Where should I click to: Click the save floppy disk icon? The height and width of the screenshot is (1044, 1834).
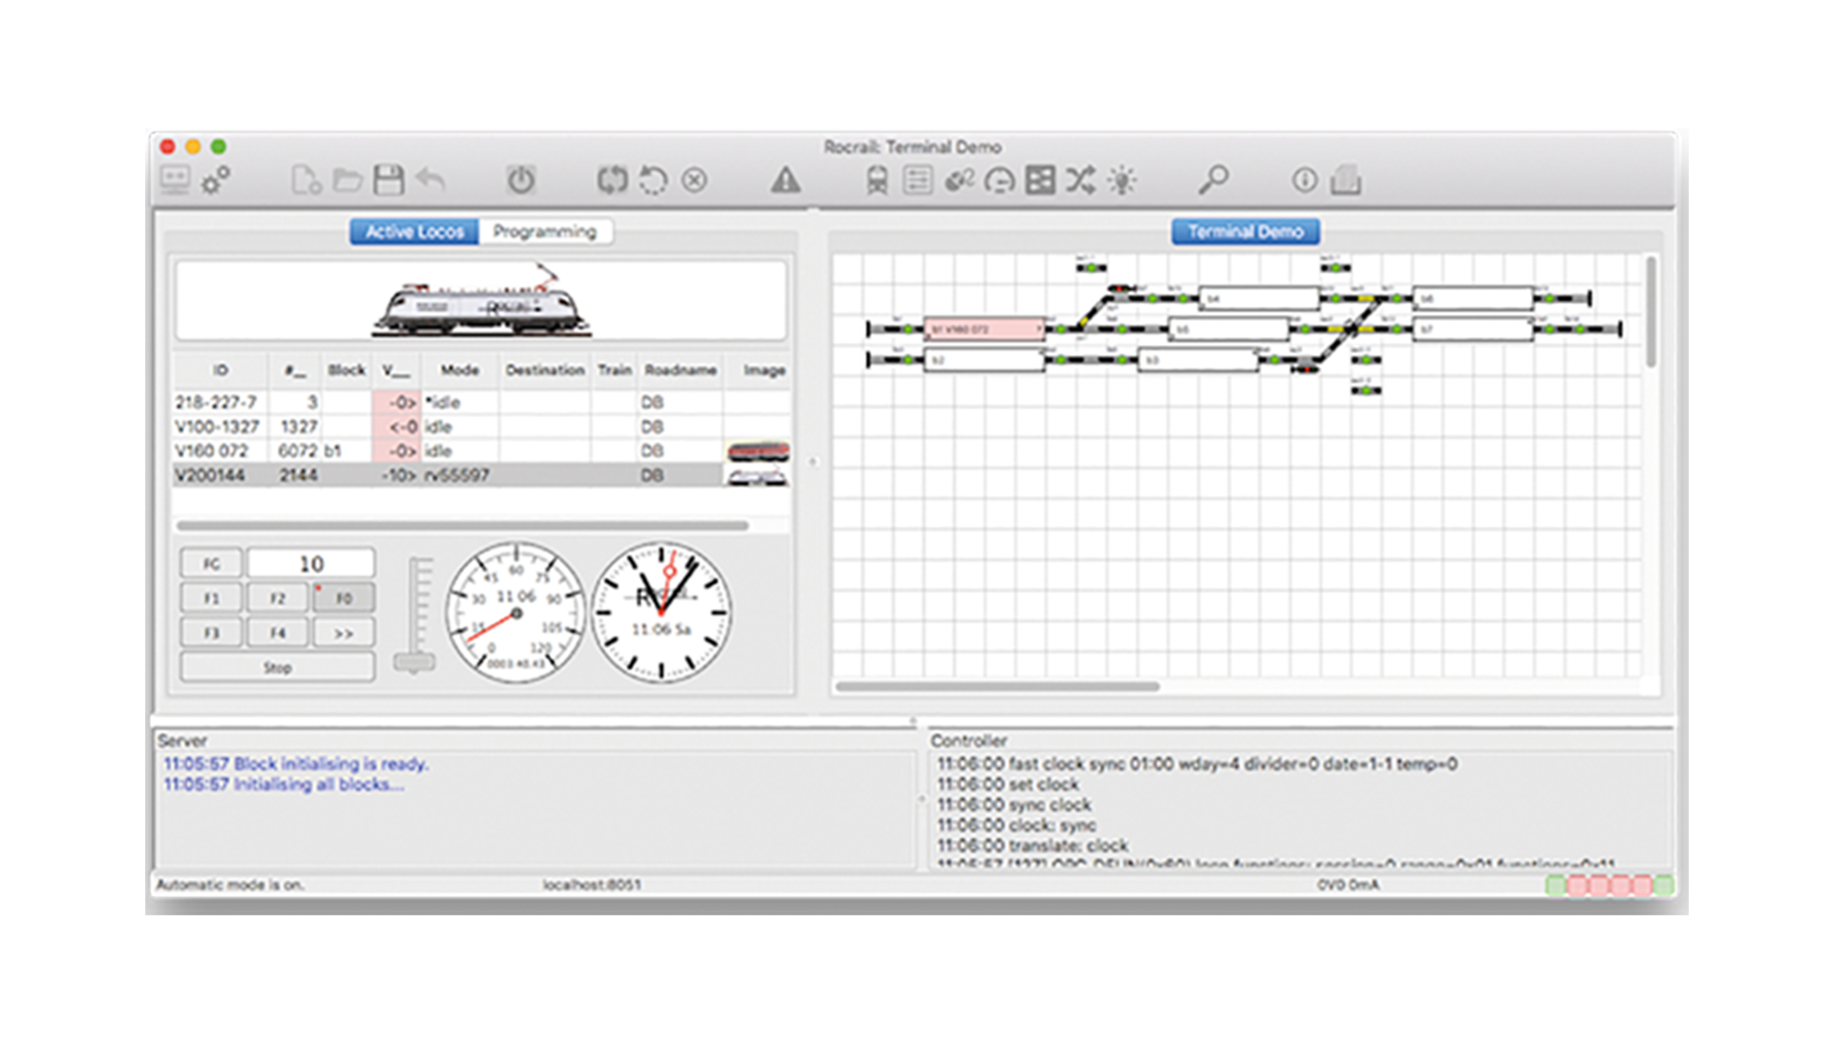pos(389,180)
